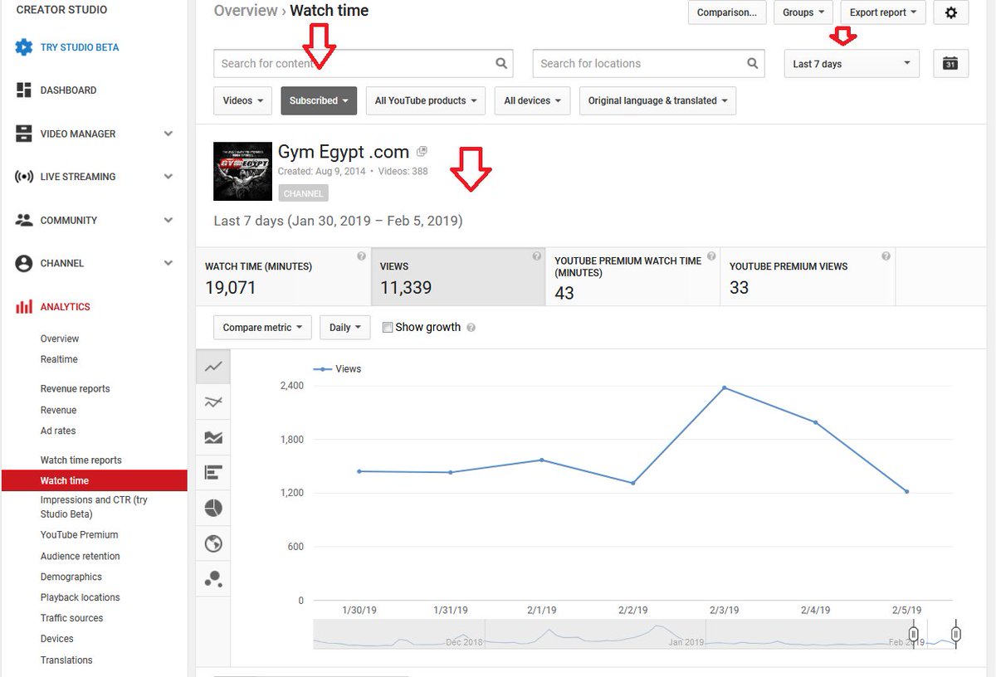Open the Devices report
Image resolution: width=996 pixels, height=677 pixels.
tap(57, 639)
